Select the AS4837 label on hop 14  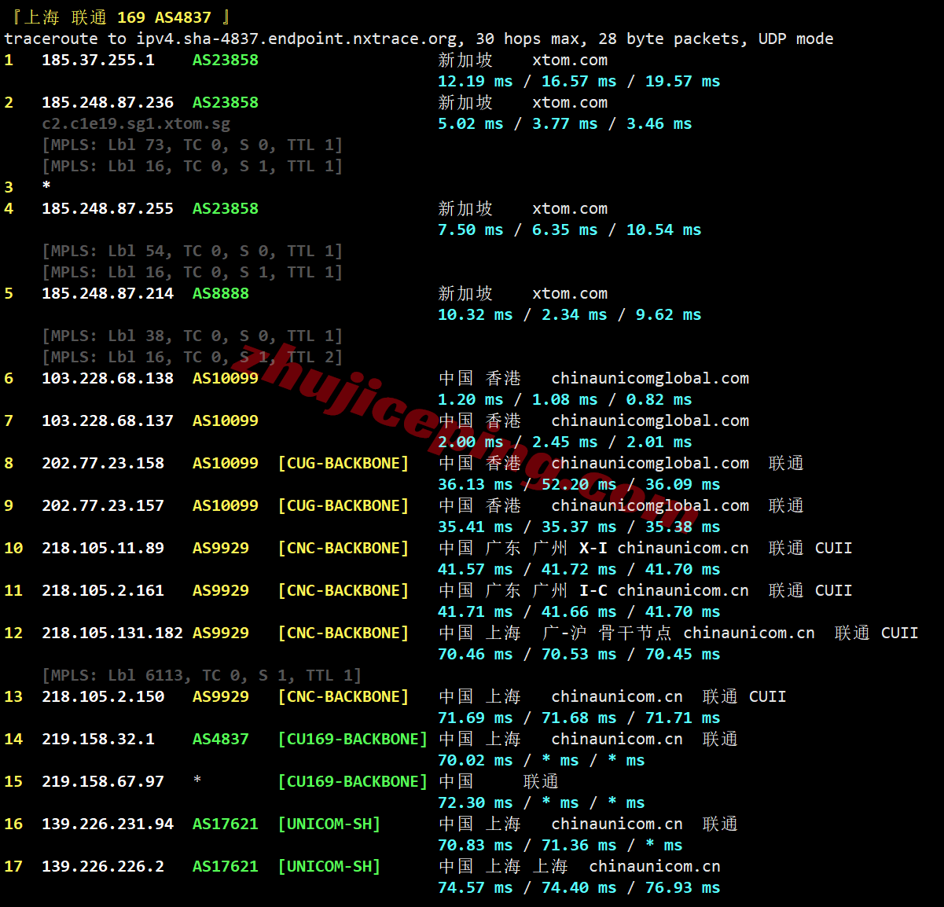tap(221, 739)
